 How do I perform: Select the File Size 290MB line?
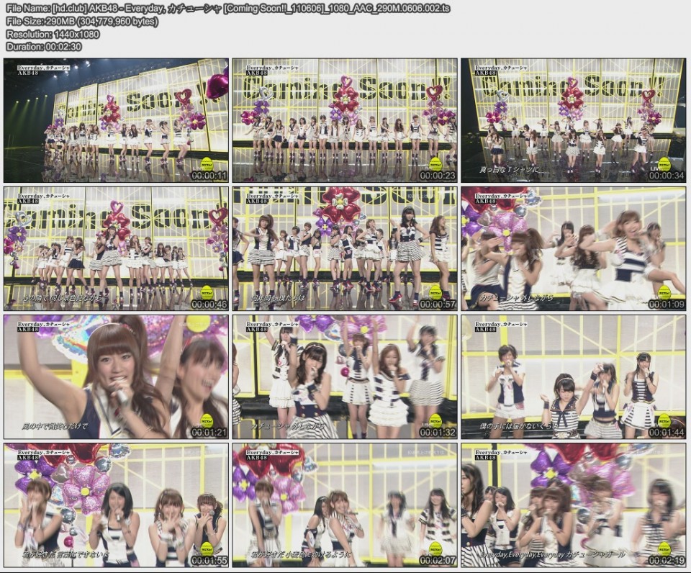point(82,21)
